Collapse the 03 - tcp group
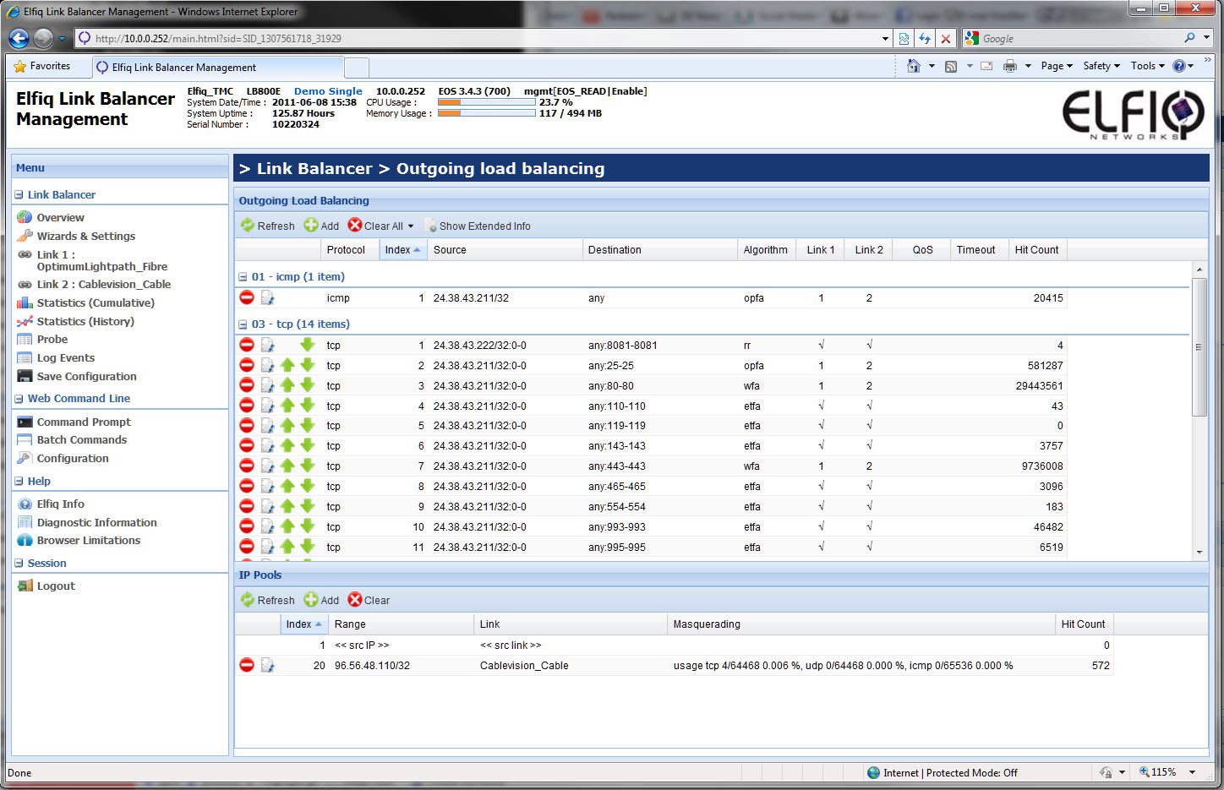 coord(243,324)
